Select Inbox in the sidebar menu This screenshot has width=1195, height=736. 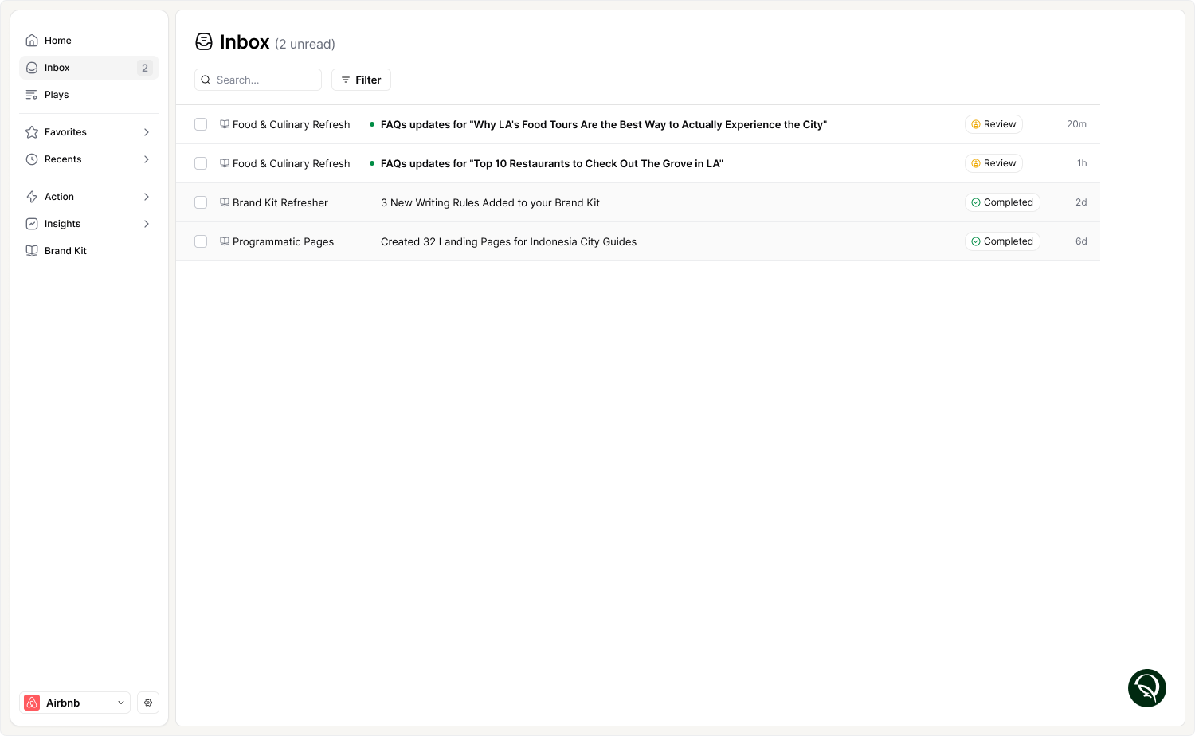pos(57,68)
